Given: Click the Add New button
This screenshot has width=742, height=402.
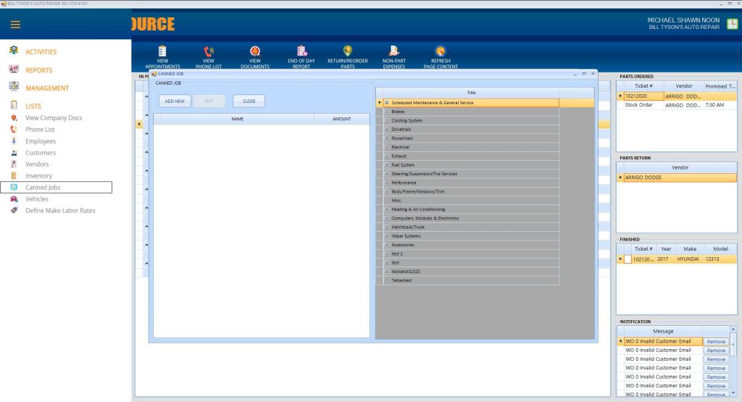Looking at the screenshot, I should pos(175,101).
